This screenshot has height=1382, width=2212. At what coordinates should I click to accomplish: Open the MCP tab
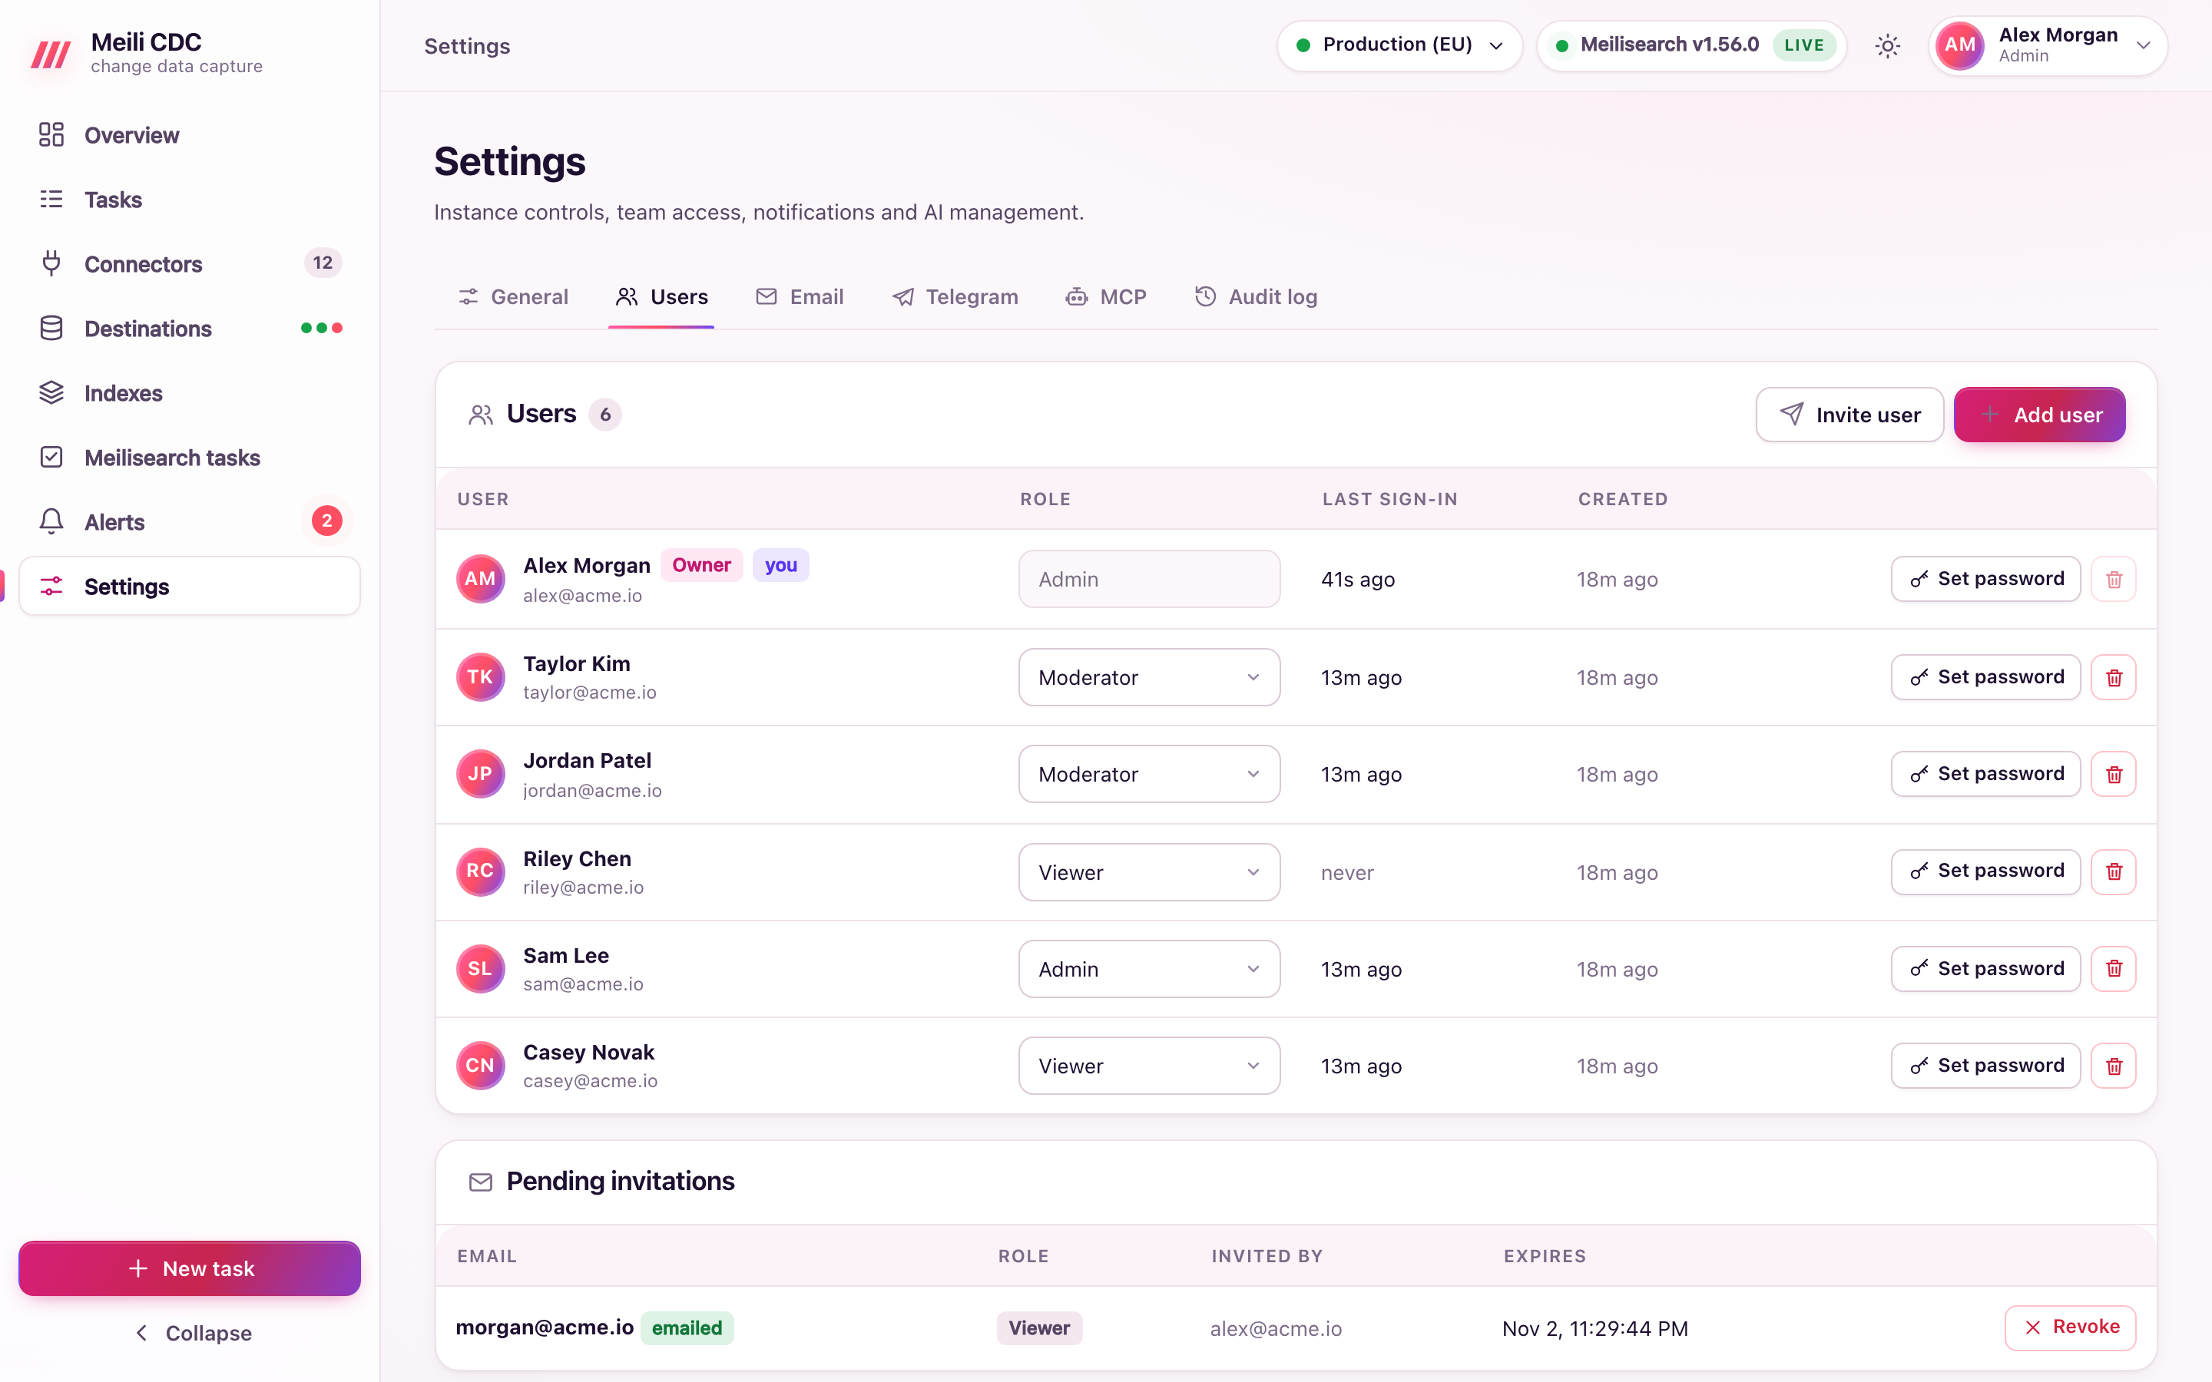pos(1106,297)
